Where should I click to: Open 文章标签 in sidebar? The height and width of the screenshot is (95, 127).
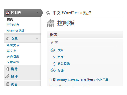[13, 62]
